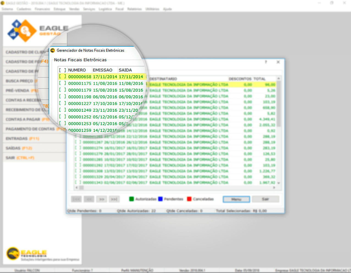Click the Eagle app icon in title bar

(2, 3)
